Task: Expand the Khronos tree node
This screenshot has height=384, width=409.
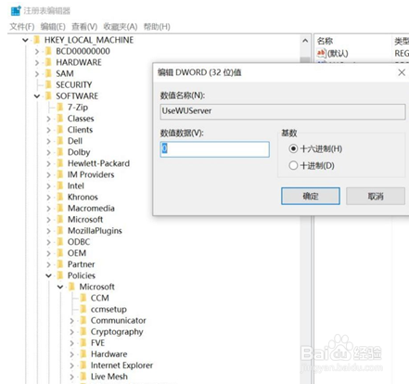Action: 48,198
